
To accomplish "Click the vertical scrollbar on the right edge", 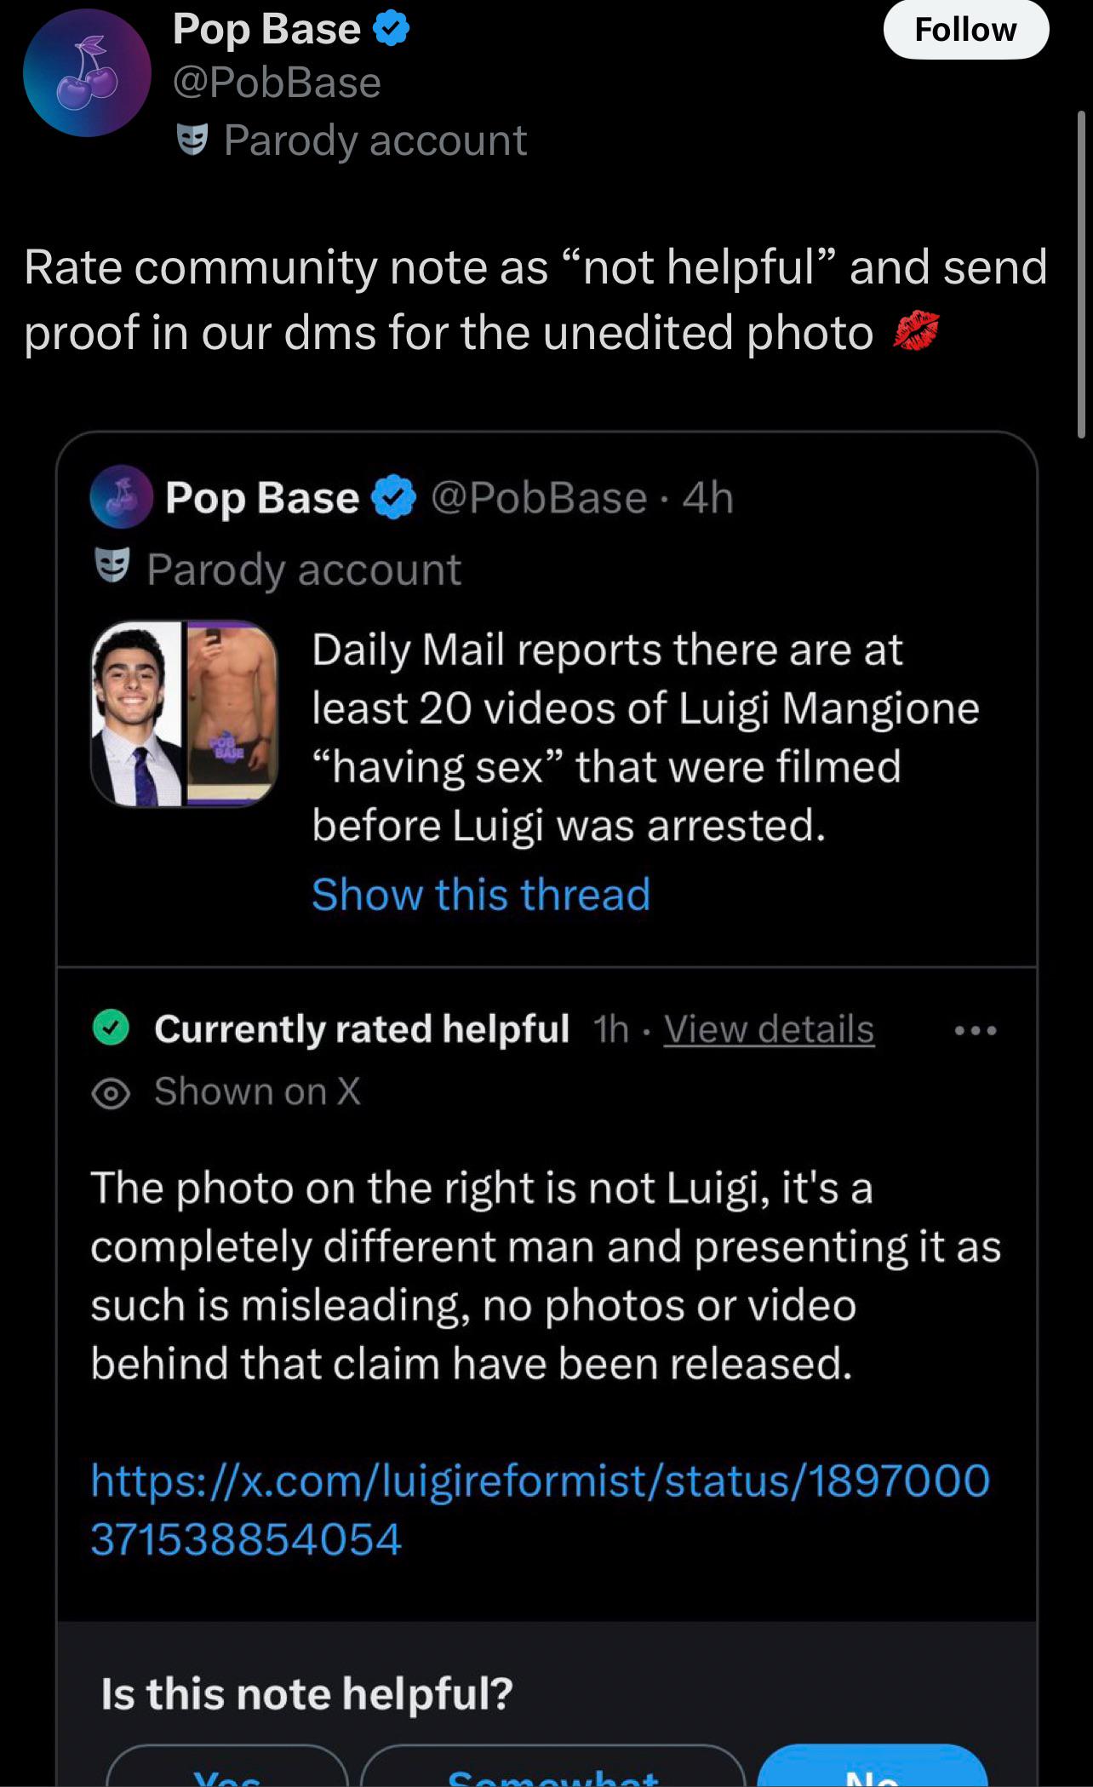I will (x=1081, y=272).
